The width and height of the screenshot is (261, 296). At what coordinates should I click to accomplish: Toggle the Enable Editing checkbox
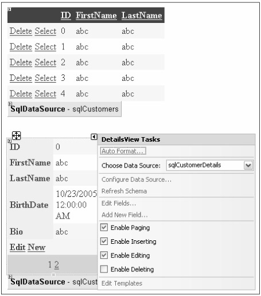pos(104,255)
